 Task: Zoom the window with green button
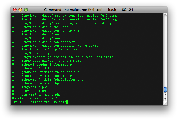(x=26, y=10)
